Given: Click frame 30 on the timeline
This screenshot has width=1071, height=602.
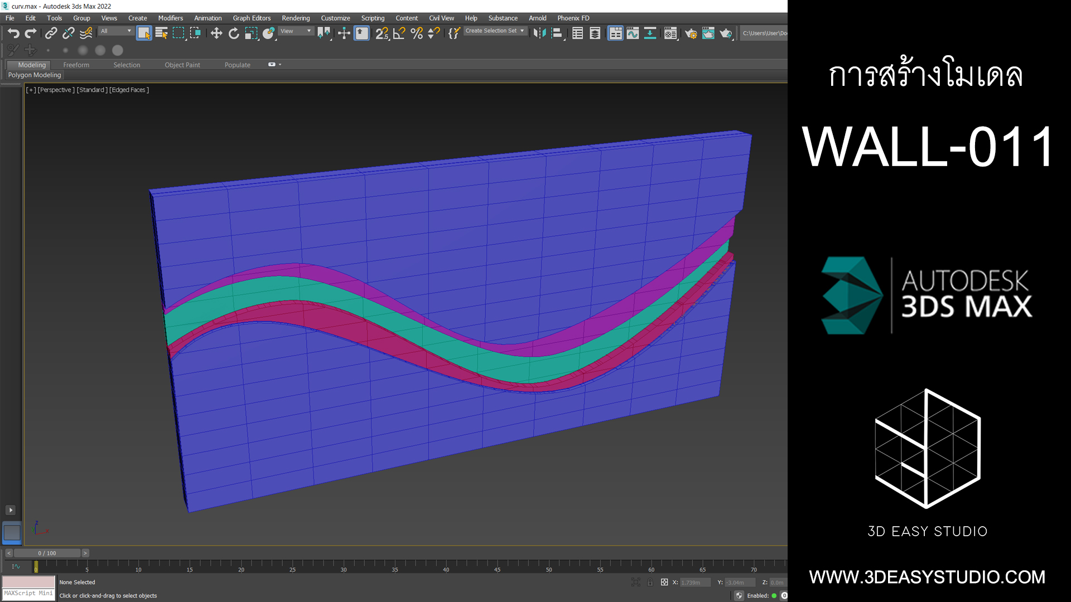Looking at the screenshot, I should pyautogui.click(x=344, y=566).
